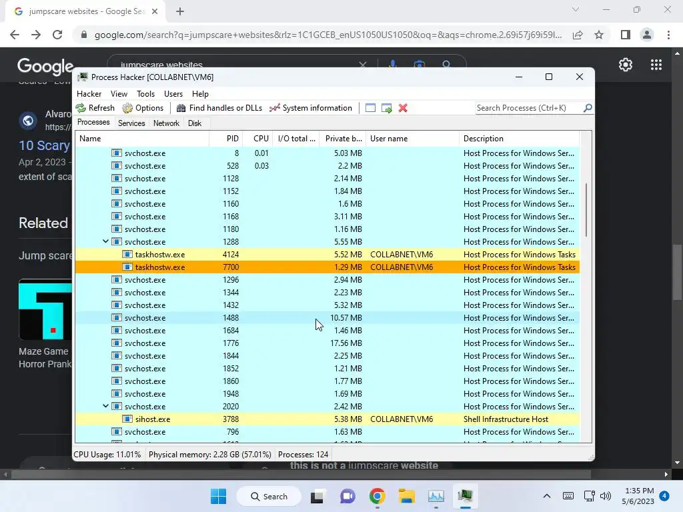Click the search magnifier icon in Process Hacker
The height and width of the screenshot is (512, 683).
(587, 108)
